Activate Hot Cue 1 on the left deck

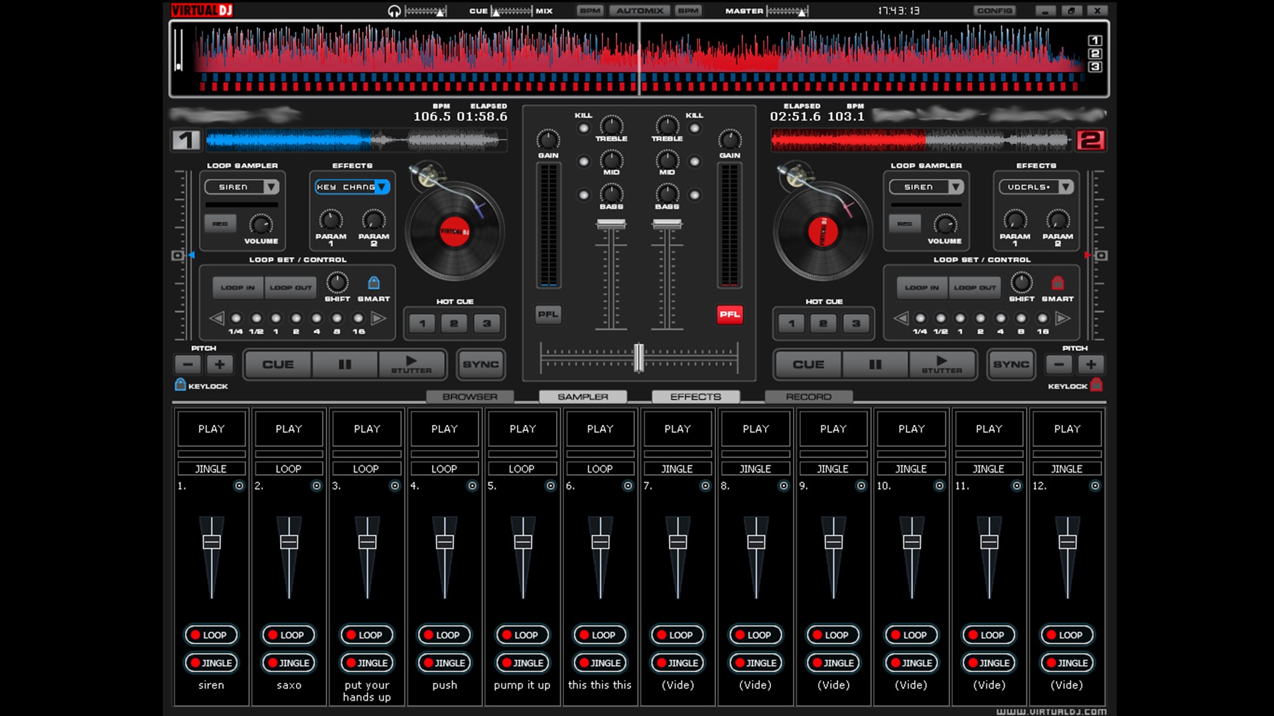click(x=423, y=324)
